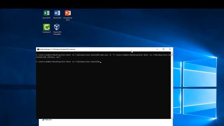
Task: Maximize the Administrator cmd.exe window
Action: click(x=163, y=49)
